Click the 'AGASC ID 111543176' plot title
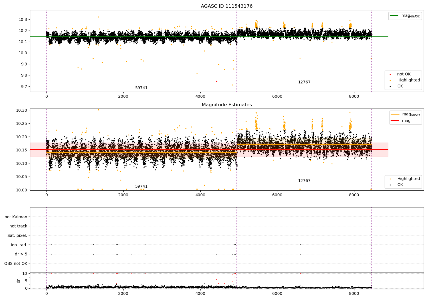 pyautogui.click(x=227, y=6)
